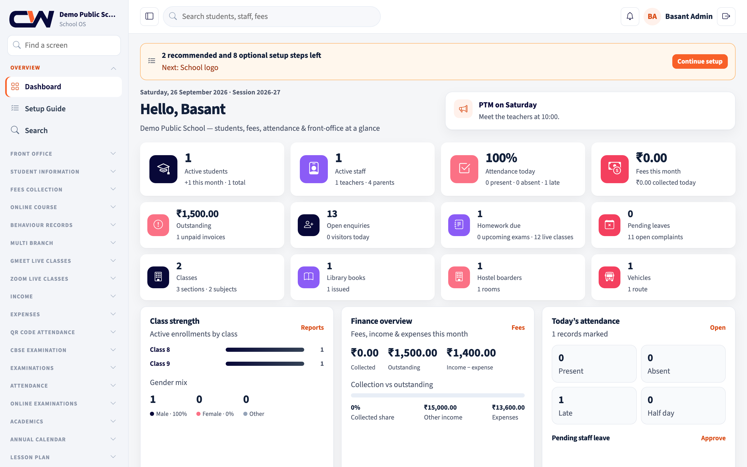Click the Next: School logo link
This screenshot has height=467, width=747.
(x=190, y=67)
